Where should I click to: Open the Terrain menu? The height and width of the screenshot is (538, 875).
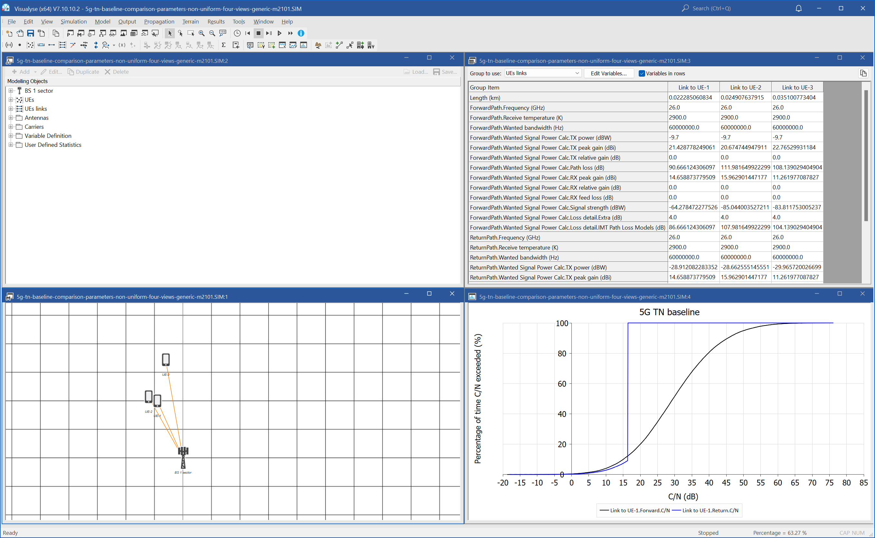(191, 22)
